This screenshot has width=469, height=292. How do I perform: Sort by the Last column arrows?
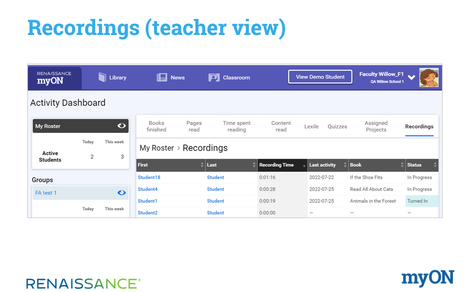254,165
